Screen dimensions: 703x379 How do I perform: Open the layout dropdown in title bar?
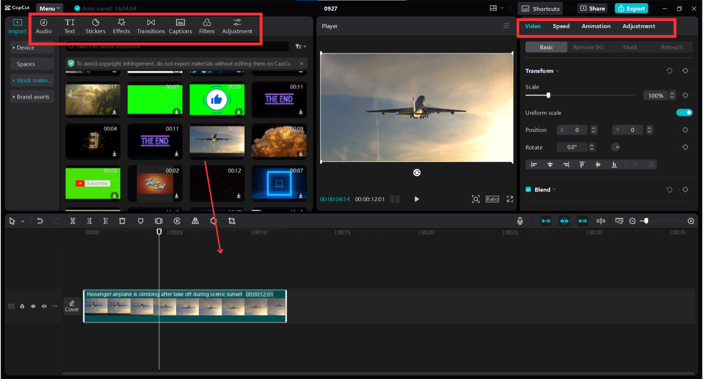click(496, 8)
